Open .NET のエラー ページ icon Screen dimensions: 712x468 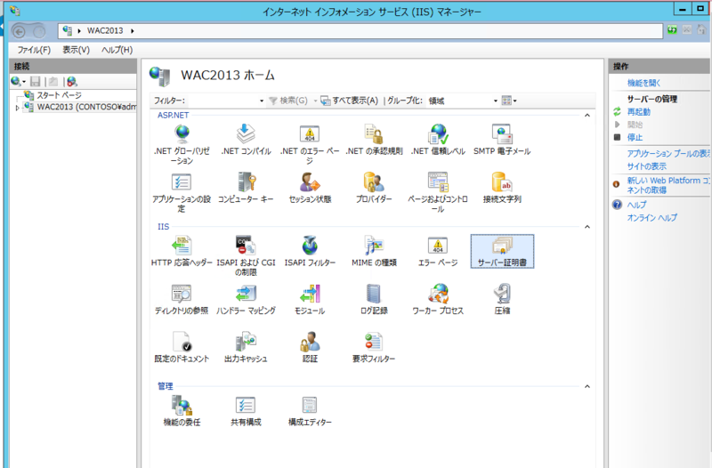click(x=310, y=144)
